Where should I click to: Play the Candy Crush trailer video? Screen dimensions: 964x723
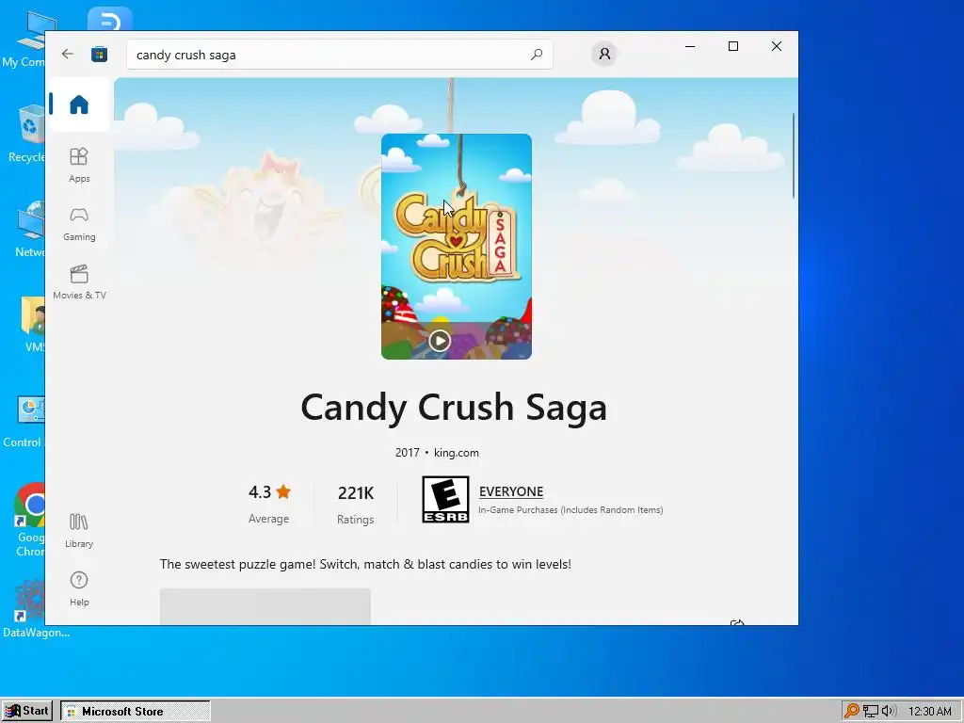[x=440, y=340]
